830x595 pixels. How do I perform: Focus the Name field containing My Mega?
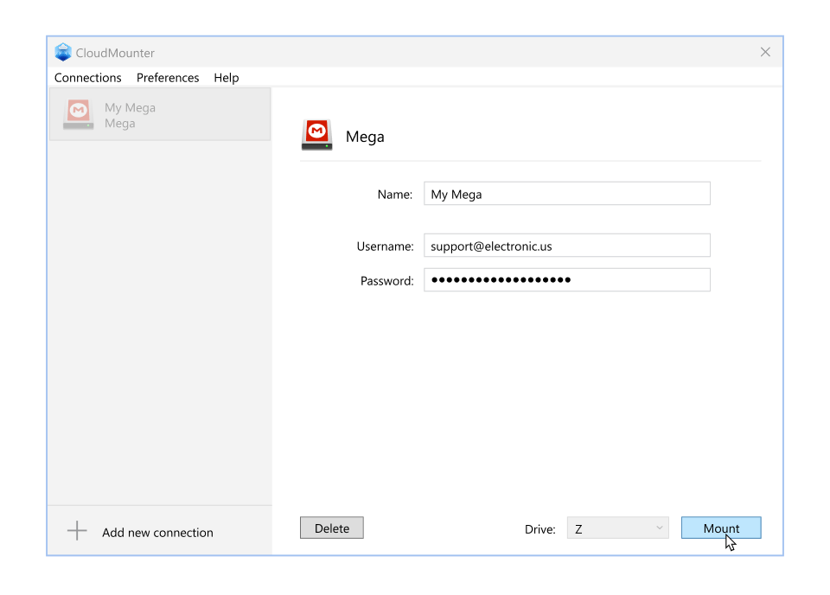click(566, 194)
